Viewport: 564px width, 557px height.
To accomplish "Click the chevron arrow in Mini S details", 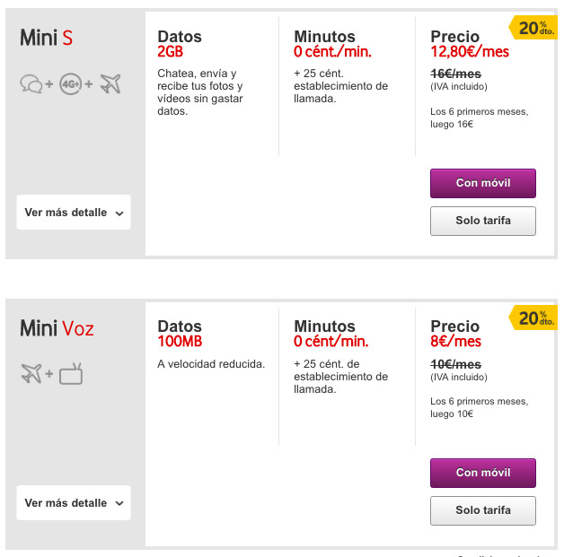I will coord(119,213).
